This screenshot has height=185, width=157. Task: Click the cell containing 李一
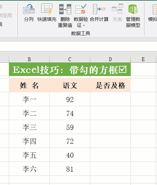point(29,99)
